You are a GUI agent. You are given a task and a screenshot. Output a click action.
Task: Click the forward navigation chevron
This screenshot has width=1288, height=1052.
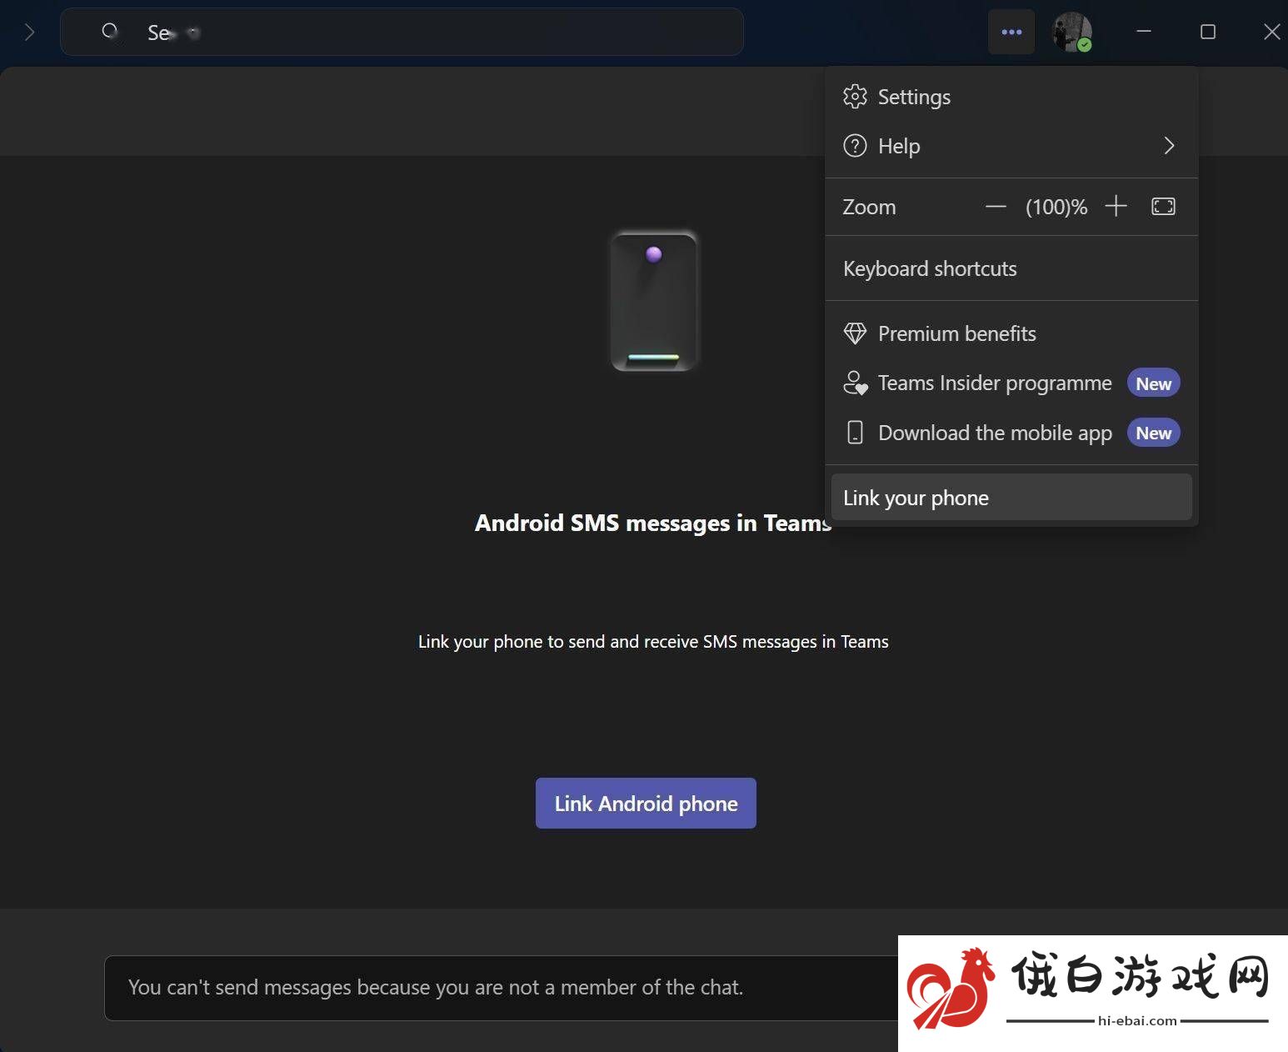[30, 32]
